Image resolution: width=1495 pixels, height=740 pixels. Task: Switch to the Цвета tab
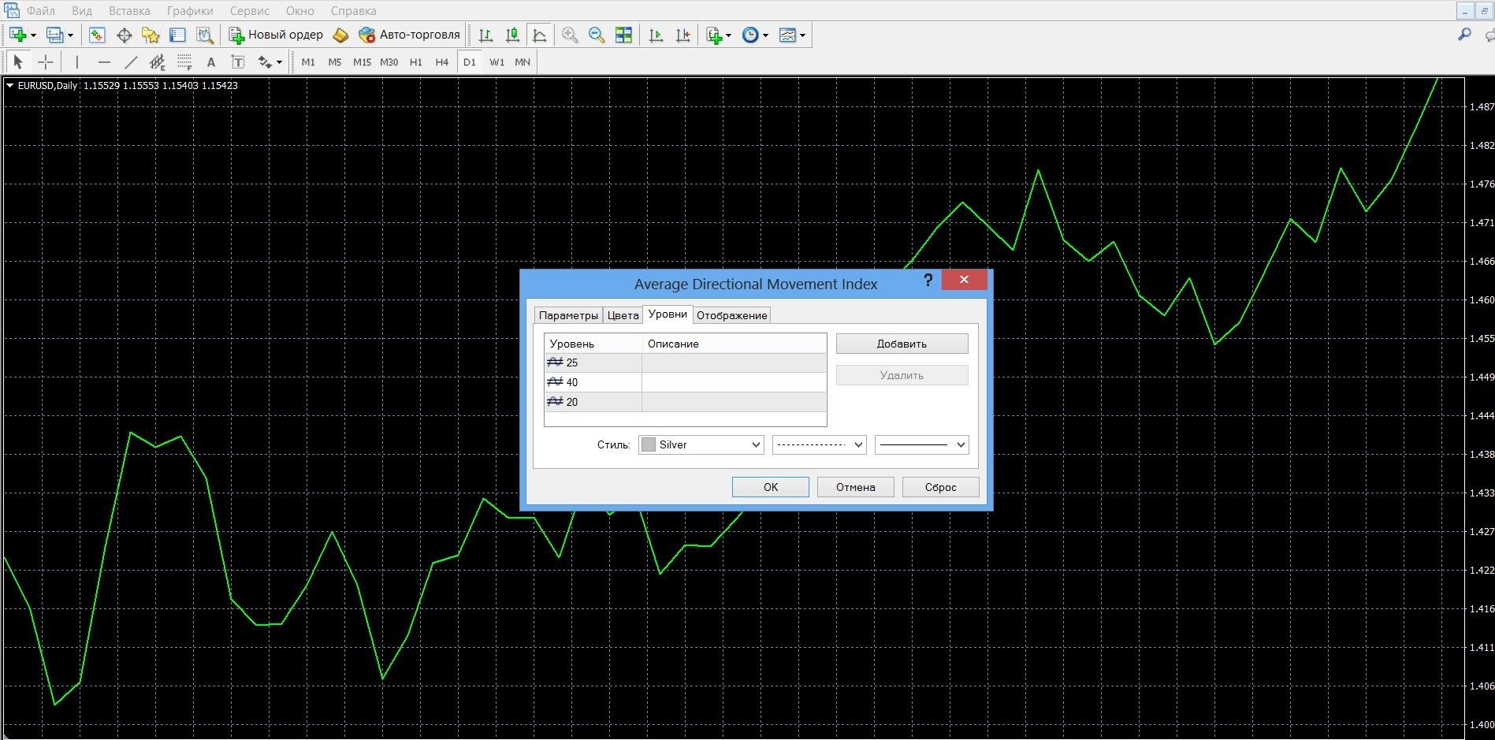[x=623, y=315]
